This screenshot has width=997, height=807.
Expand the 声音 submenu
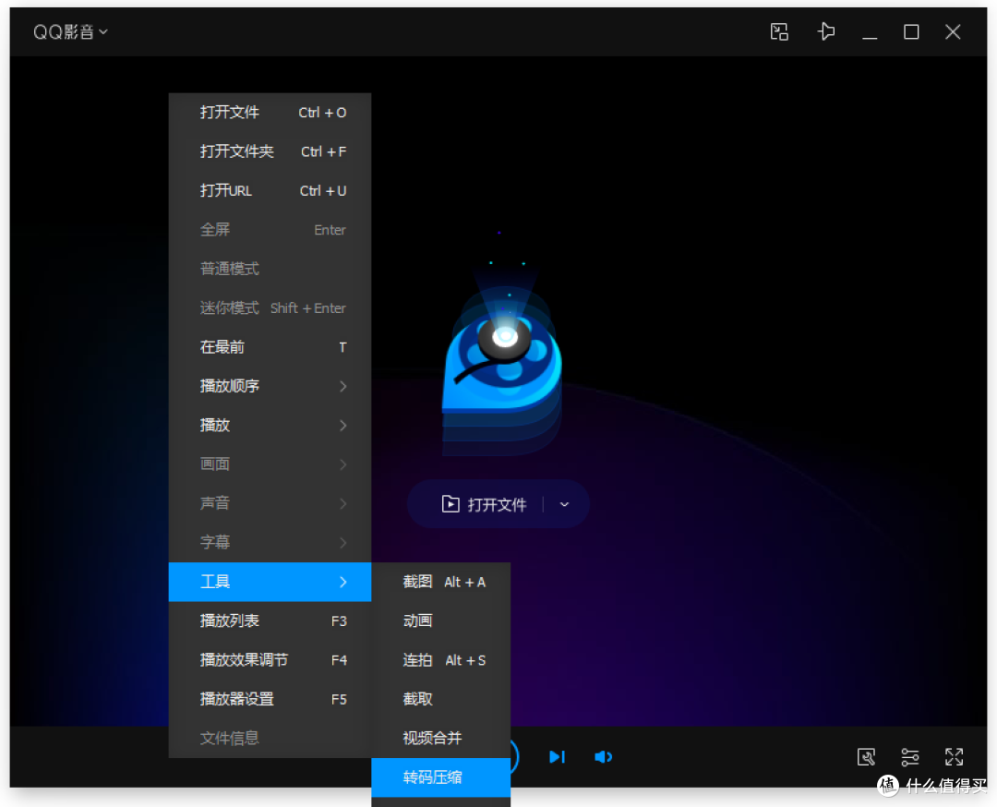click(x=270, y=503)
